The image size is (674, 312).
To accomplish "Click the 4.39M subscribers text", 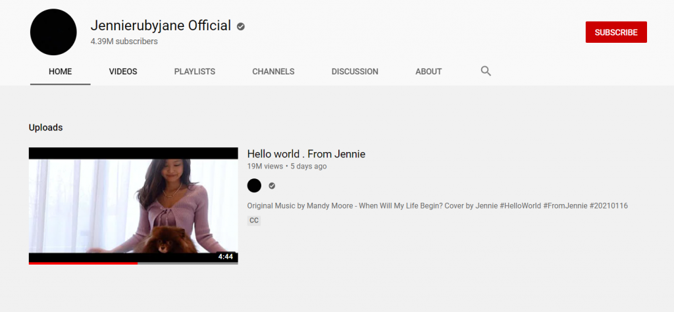I will (124, 41).
